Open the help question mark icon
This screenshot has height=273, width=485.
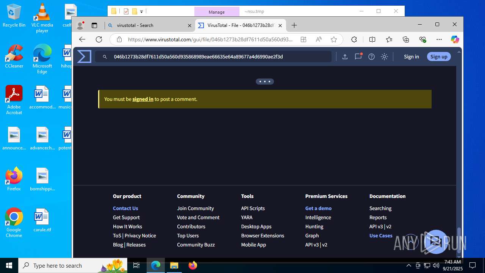click(371, 56)
